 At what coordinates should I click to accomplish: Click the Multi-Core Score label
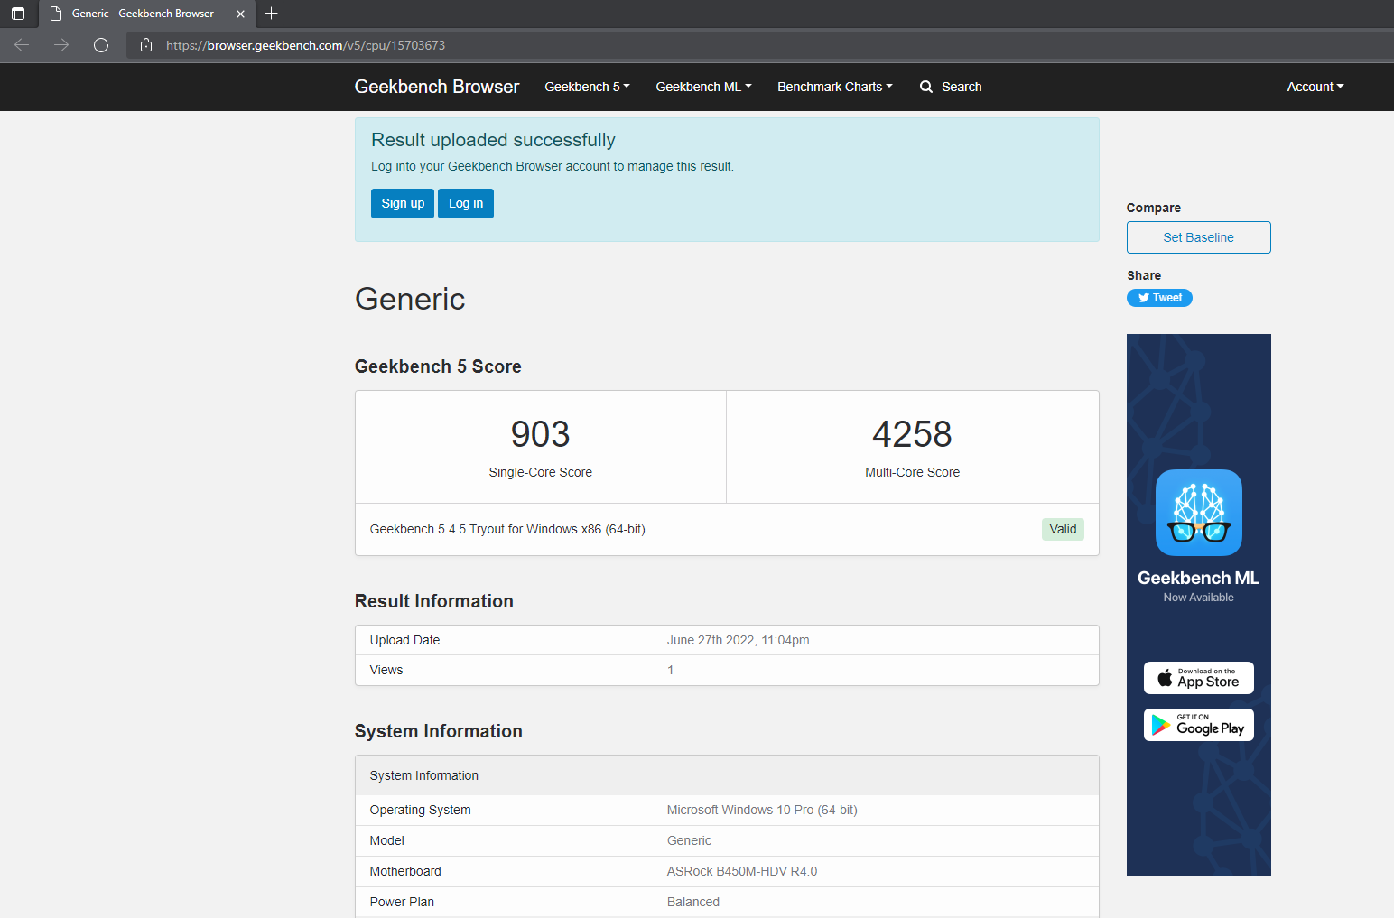[912, 472]
